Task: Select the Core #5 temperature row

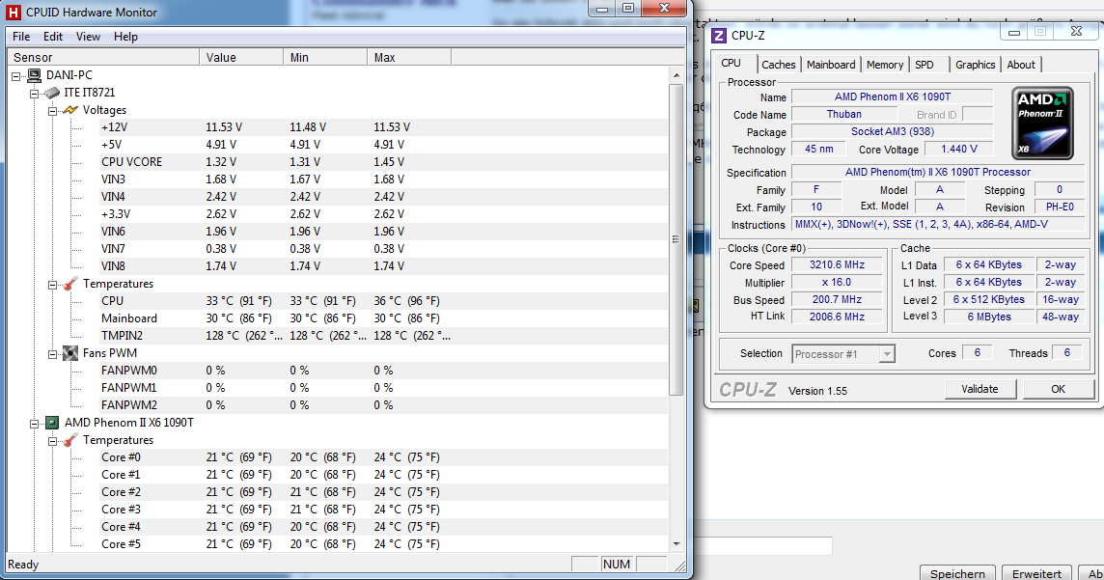Action: (x=384, y=544)
